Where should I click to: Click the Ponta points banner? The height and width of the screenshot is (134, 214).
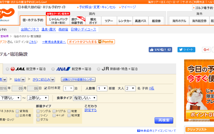[x=91, y=42]
